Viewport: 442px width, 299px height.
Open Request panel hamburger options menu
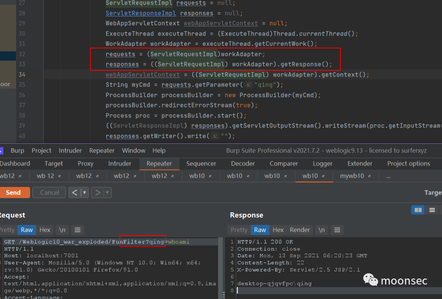click(77, 230)
